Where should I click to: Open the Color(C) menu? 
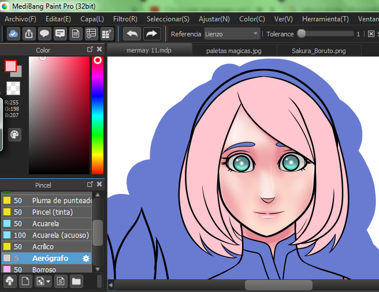[x=252, y=19]
